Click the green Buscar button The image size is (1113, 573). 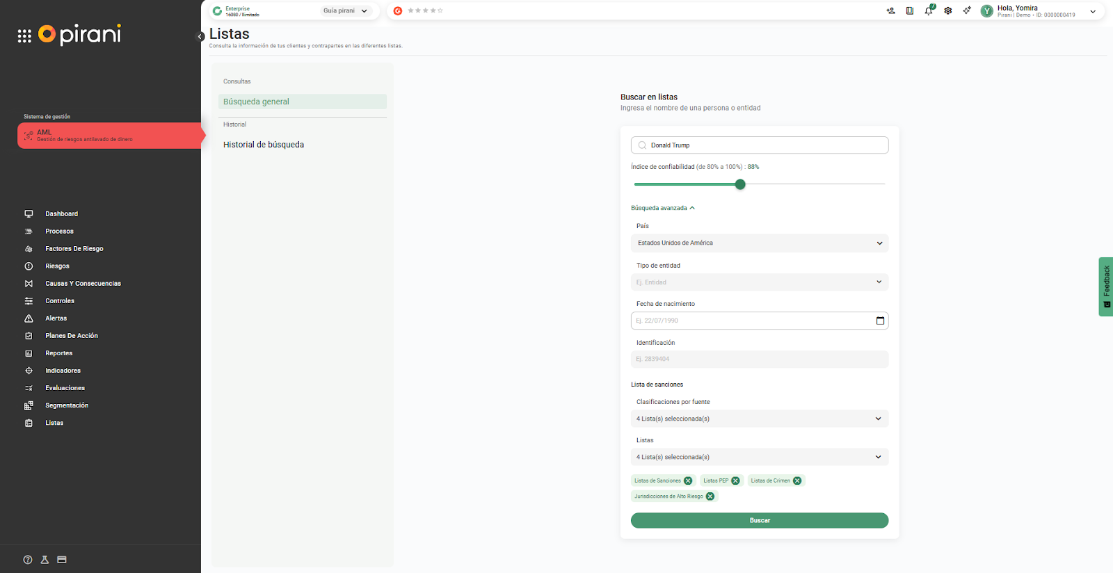[759, 520]
